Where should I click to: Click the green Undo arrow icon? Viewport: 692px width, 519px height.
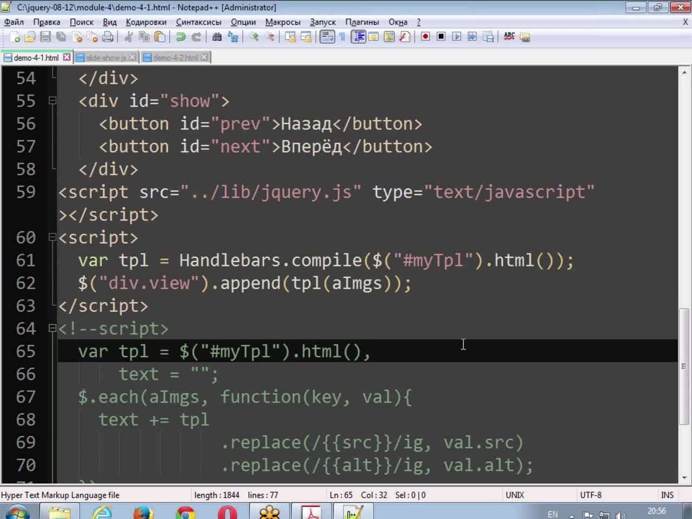point(181,37)
